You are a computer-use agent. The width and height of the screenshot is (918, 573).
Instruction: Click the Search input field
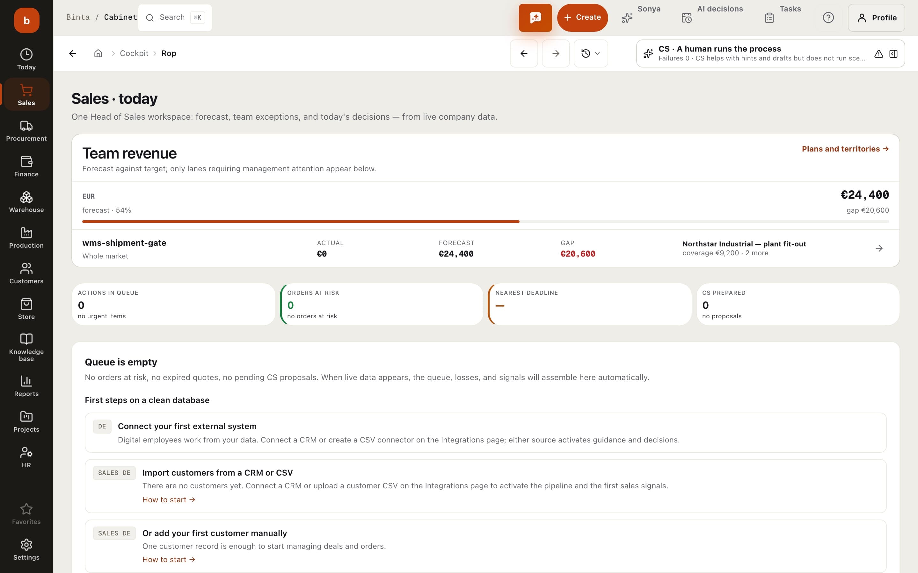(175, 18)
